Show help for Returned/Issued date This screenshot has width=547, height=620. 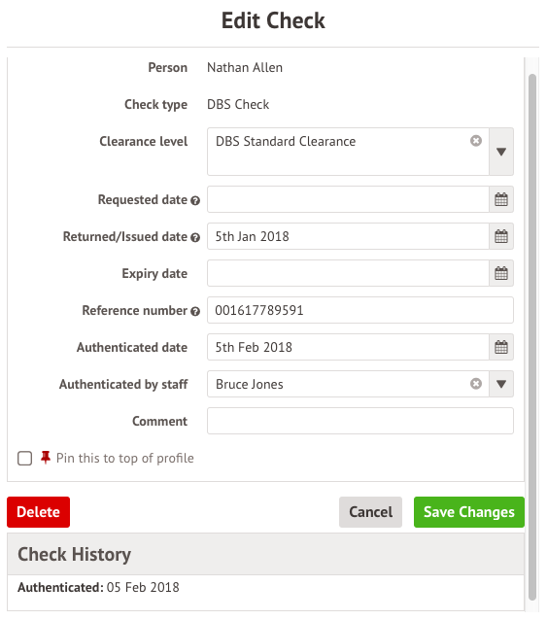195,238
